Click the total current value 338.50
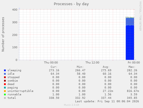The height and width of the screenshot is (108, 143). pos(54,98)
